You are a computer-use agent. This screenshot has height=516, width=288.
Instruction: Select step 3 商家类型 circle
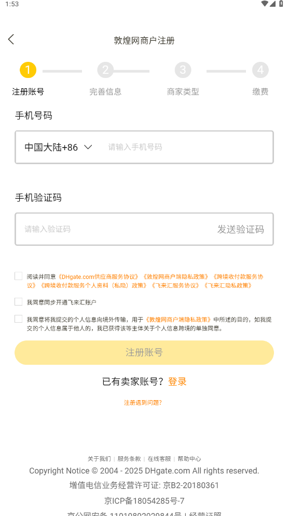click(183, 70)
